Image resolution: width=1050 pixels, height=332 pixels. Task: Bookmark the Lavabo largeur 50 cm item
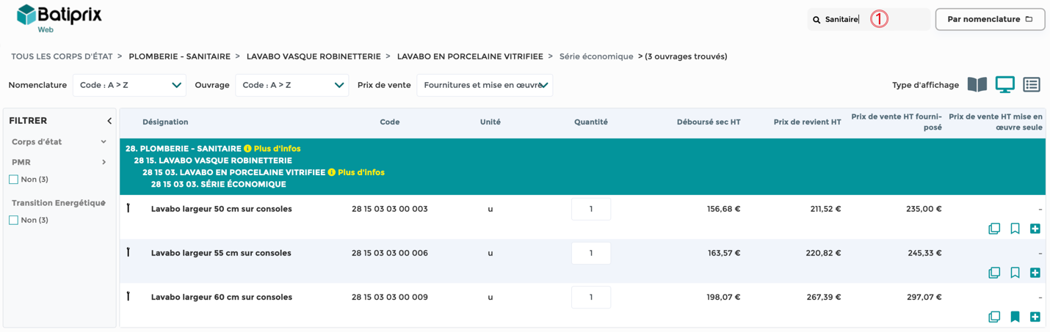[x=1015, y=229]
